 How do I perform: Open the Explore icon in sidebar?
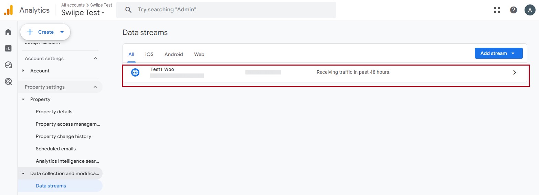[x=8, y=65]
